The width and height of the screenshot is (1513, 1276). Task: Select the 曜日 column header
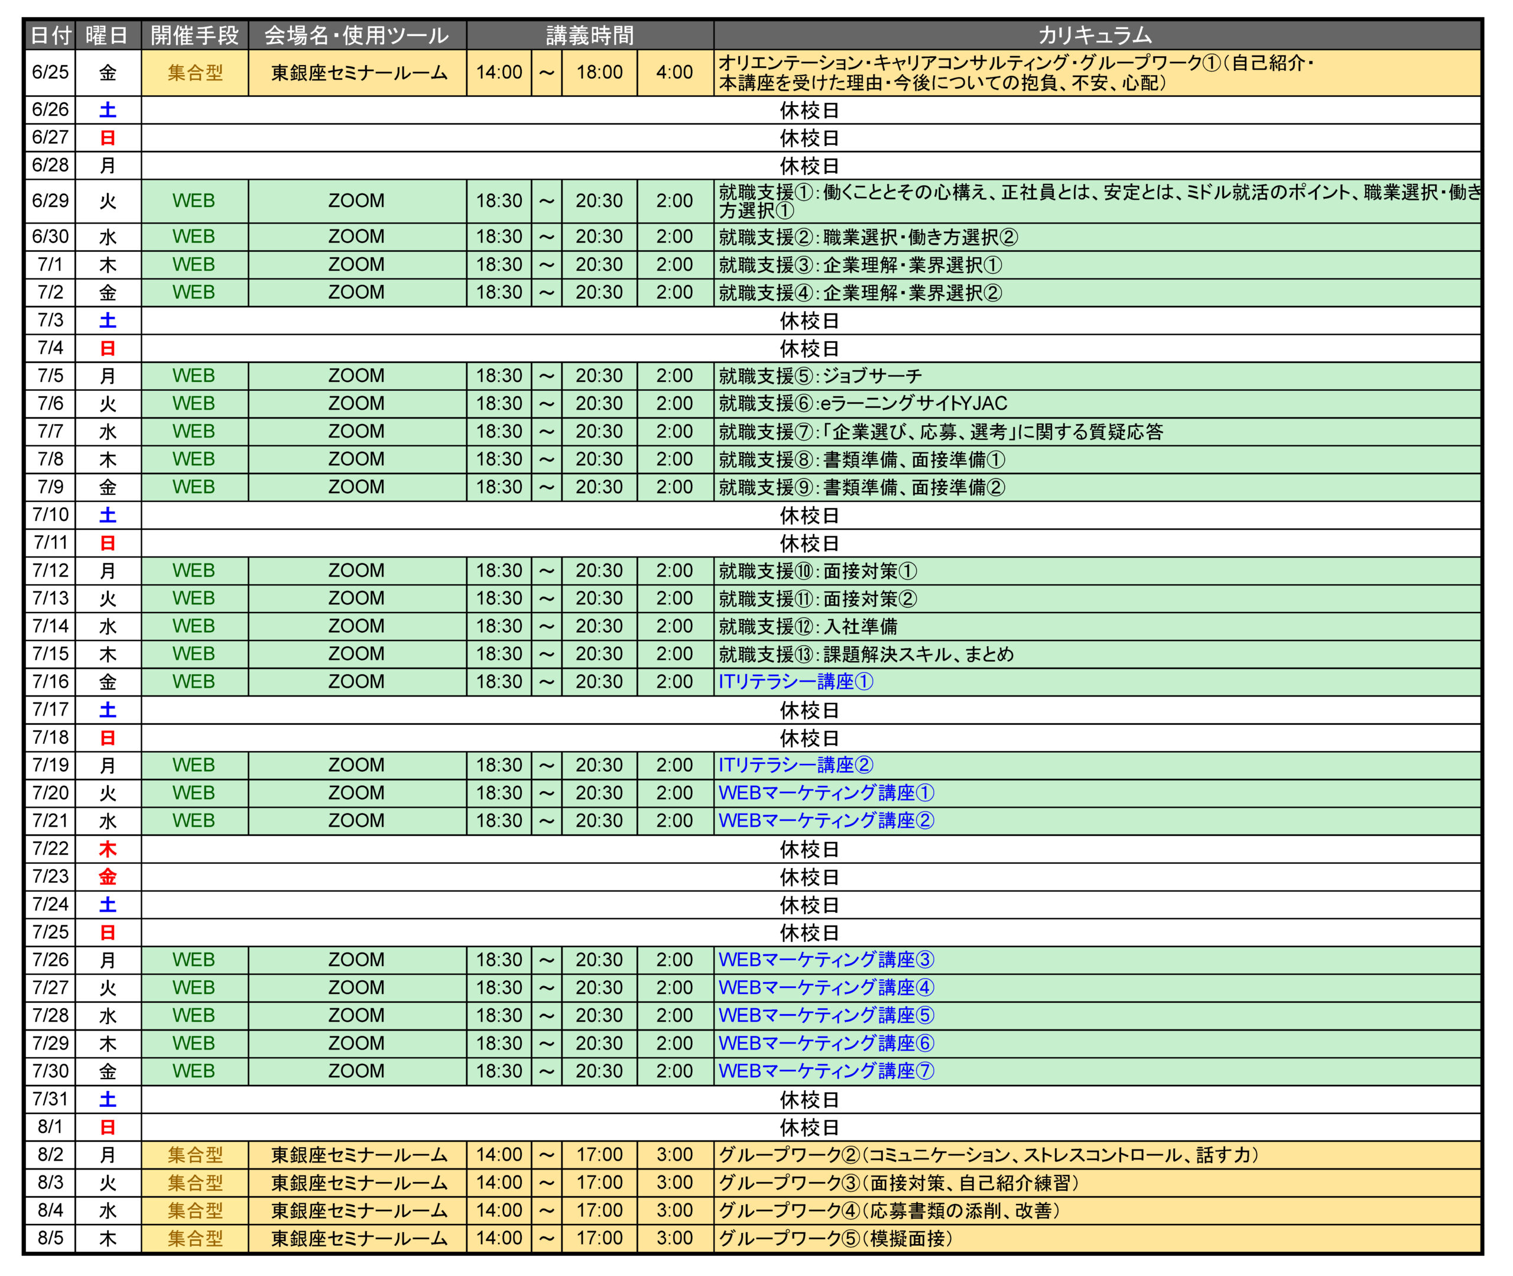(x=108, y=35)
